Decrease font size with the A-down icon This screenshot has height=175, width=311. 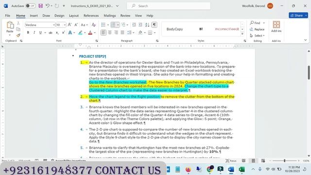click(x=76, y=25)
